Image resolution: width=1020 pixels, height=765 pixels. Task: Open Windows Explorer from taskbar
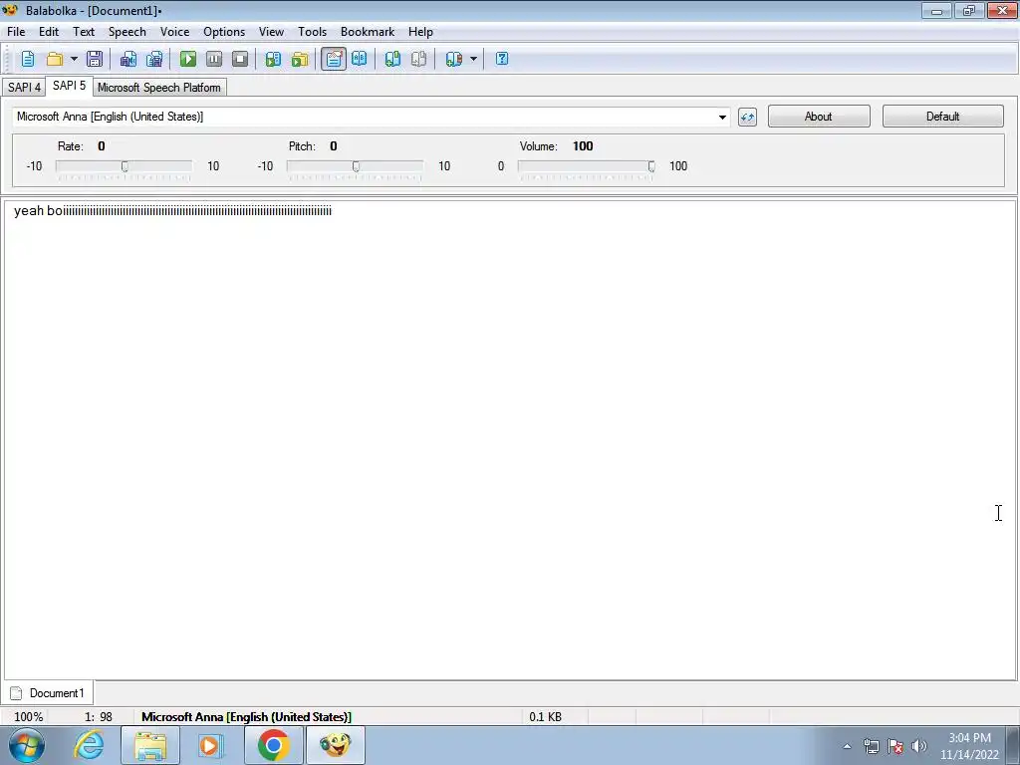coord(150,745)
